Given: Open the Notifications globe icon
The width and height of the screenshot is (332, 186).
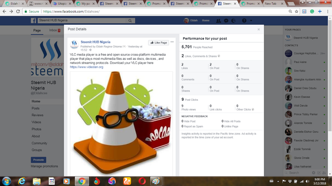Looking at the screenshot, I should 233,21.
